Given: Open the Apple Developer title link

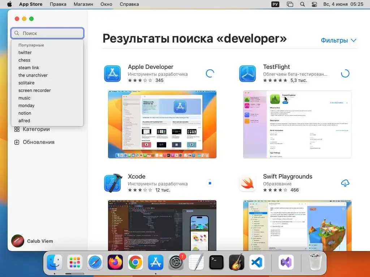Looking at the screenshot, I should point(151,67).
